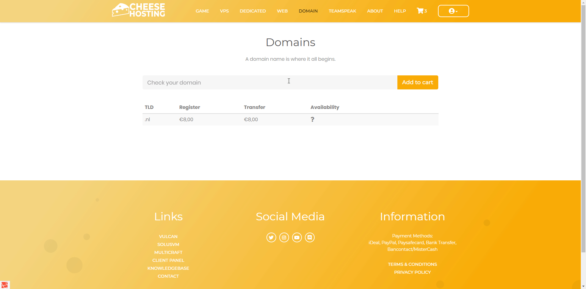
Task: Open the Twitter social media icon
Action: coord(271,237)
